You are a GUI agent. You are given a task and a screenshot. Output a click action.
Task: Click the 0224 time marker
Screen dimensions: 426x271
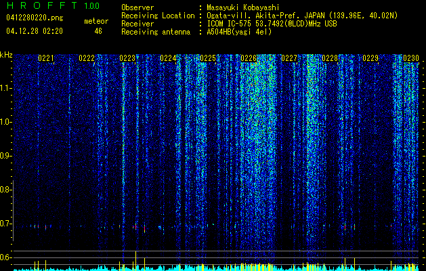[168, 58]
